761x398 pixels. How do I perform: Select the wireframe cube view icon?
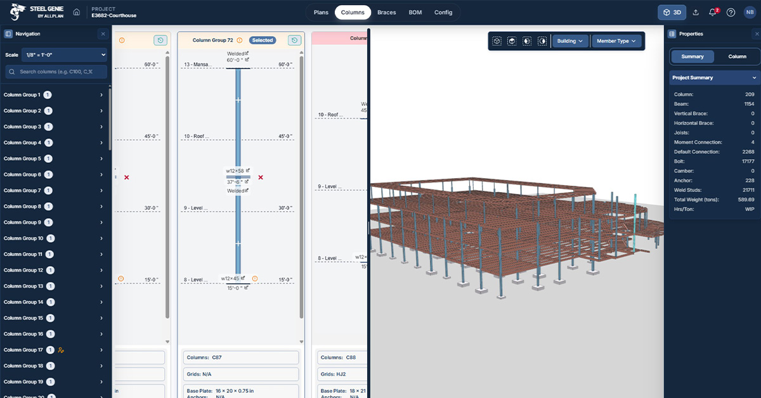point(497,41)
